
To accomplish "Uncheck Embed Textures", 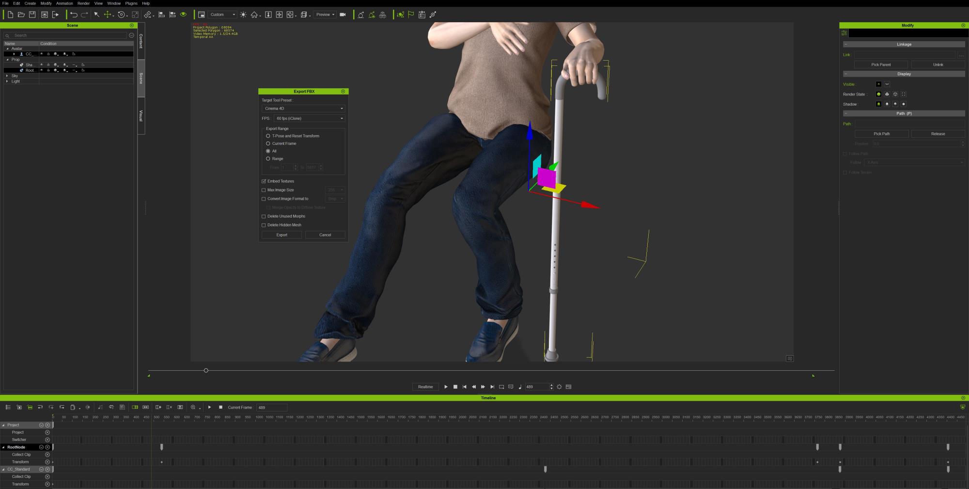I will pyautogui.click(x=264, y=181).
